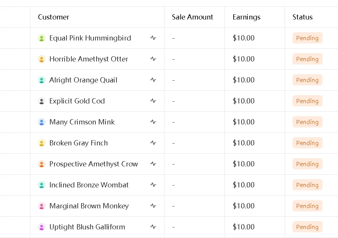Viewport: 338px width, 238px height.
Task: Open customer Equal Pink Hummingbird
Action: coord(90,38)
